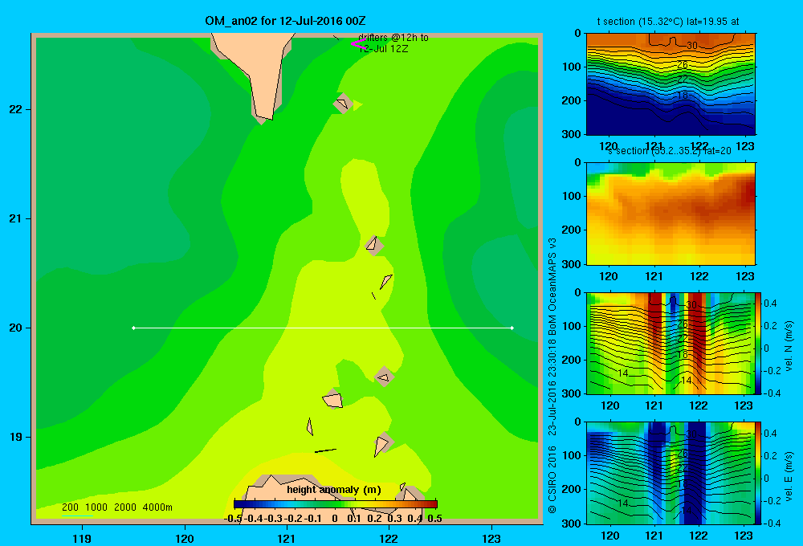This screenshot has width=803, height=546.
Task: Click latitude label 19 on the main map
Action: point(15,437)
